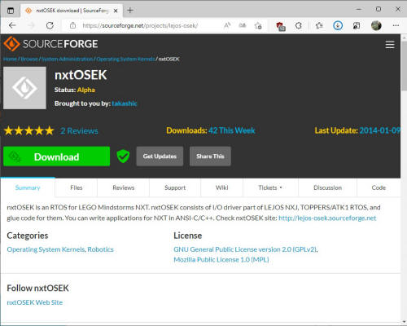The image size is (407, 326).
Task: Open the Discussion tab
Action: pos(327,187)
